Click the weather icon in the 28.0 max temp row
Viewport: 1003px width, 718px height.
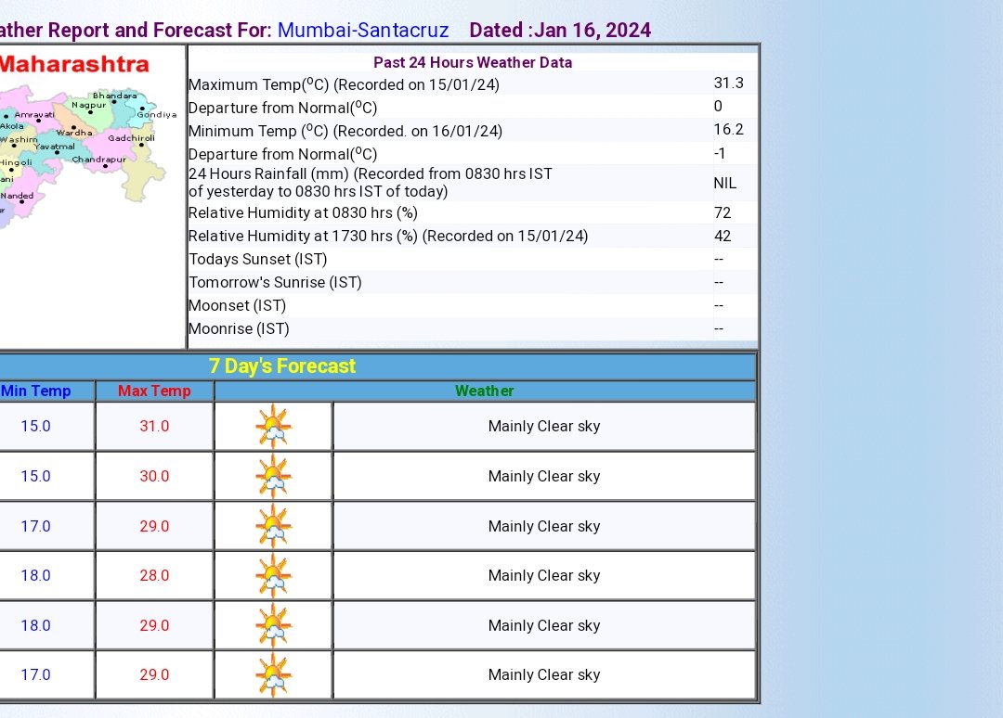(274, 575)
